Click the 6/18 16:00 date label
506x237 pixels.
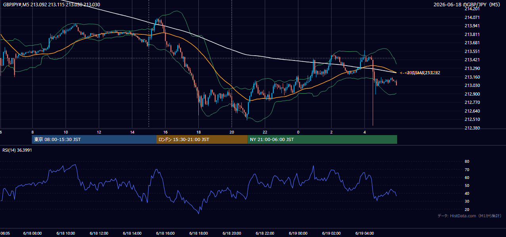(165, 233)
